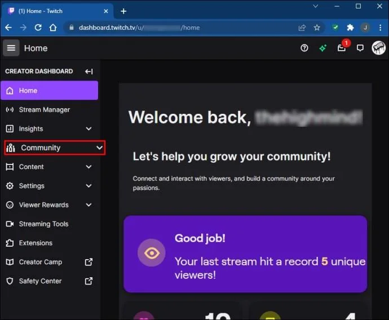Click the browser home button

(x=53, y=28)
